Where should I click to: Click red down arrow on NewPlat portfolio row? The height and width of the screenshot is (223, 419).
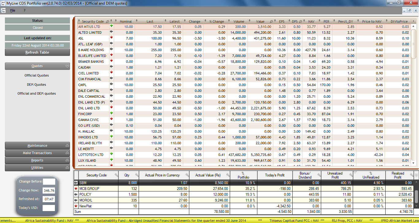click(x=76, y=206)
